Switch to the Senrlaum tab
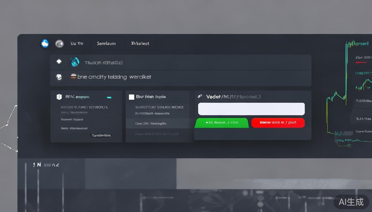The image size is (372, 212). [106, 44]
